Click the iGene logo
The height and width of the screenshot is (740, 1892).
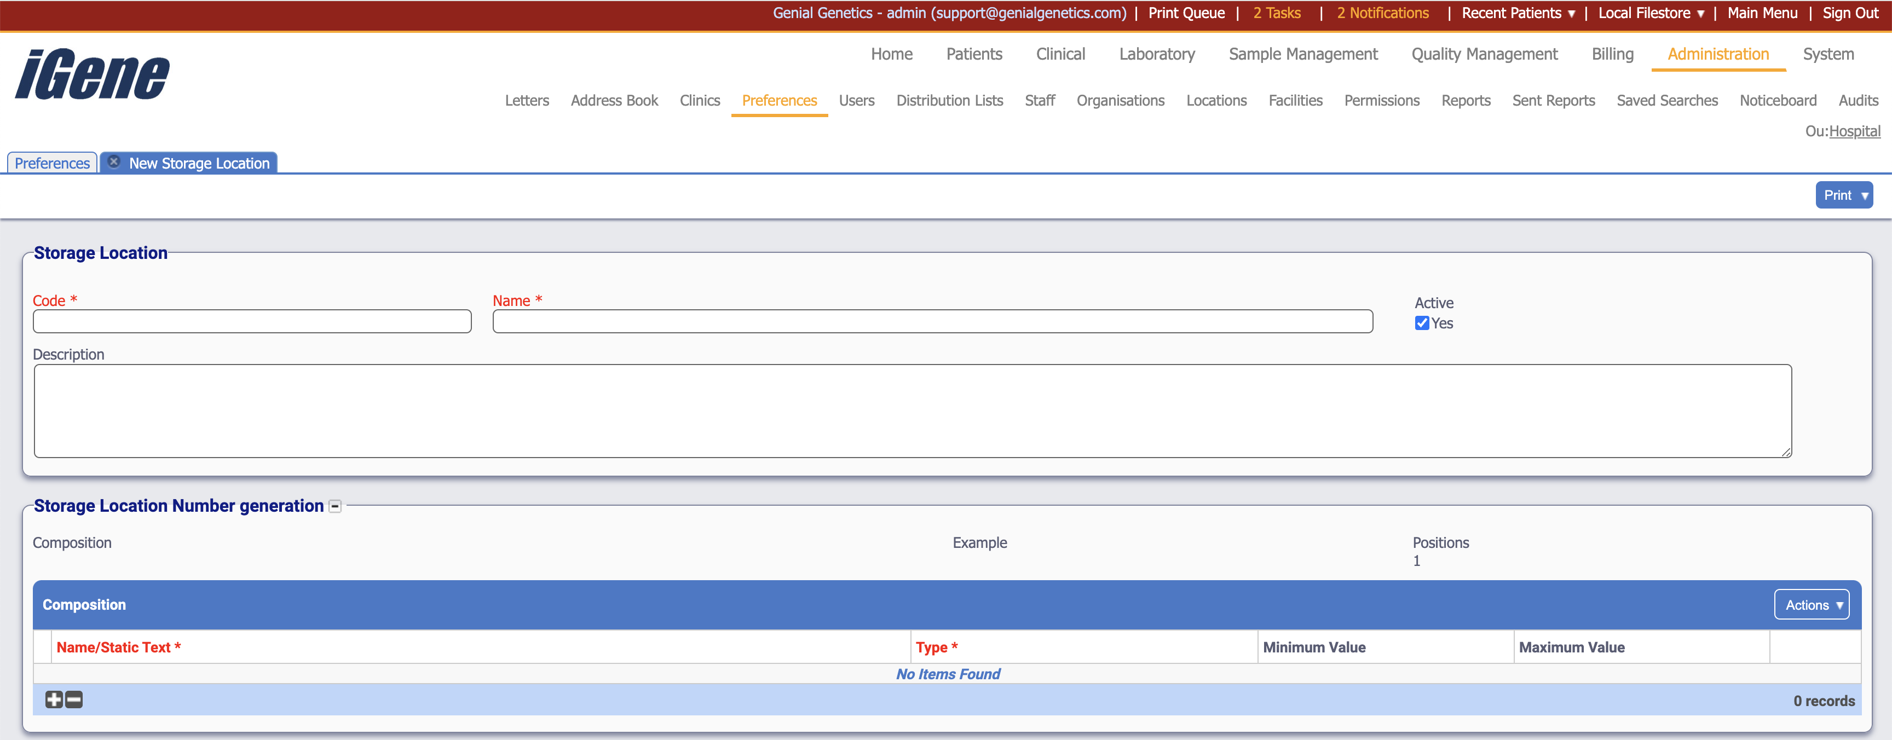coord(93,75)
